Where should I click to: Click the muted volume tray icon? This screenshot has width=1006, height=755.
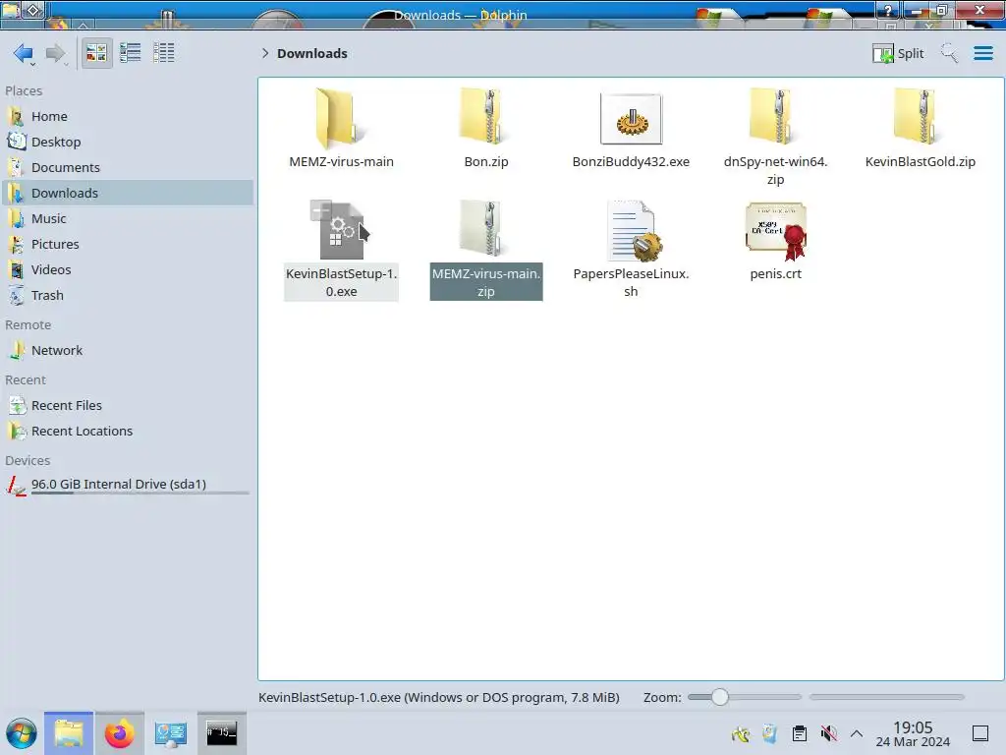coord(828,733)
